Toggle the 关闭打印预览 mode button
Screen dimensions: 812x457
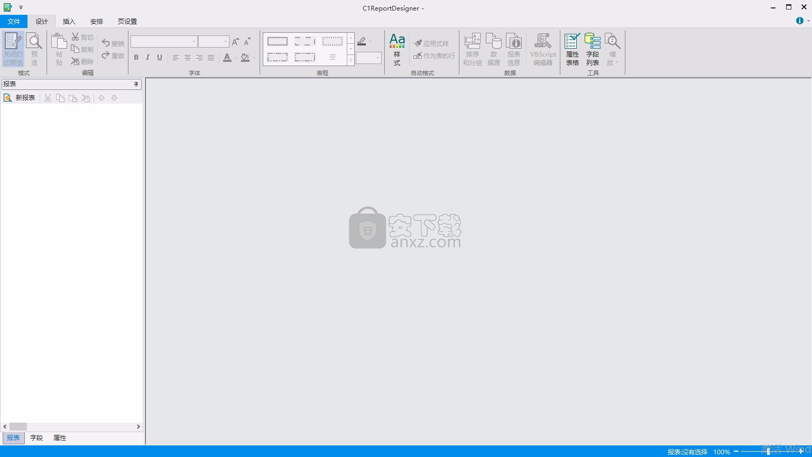tap(13, 49)
